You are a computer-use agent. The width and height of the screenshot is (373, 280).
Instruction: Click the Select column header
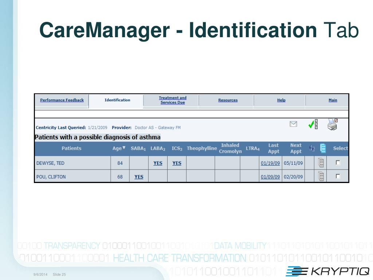click(x=341, y=148)
